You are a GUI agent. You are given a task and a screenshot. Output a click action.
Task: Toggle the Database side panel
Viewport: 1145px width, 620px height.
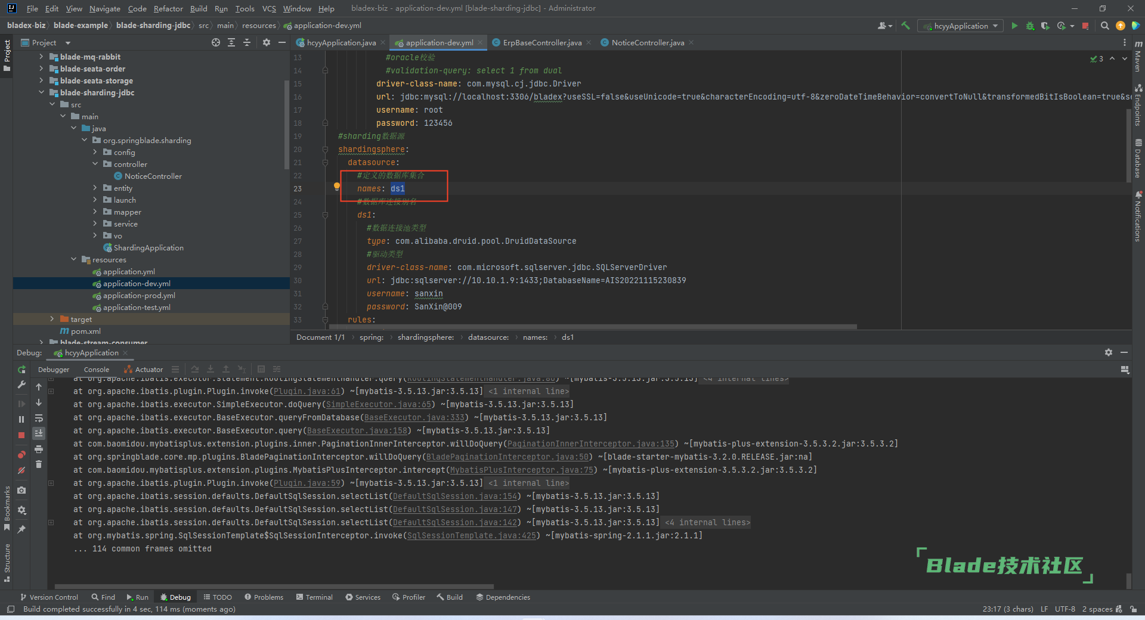click(x=1138, y=158)
